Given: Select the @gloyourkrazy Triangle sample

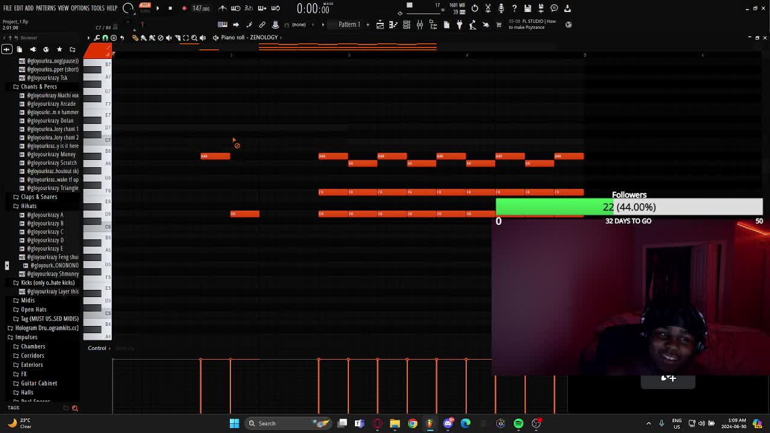Looking at the screenshot, I should tap(52, 188).
